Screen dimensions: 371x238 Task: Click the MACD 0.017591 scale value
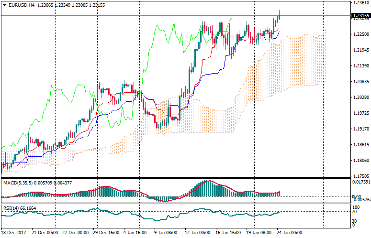click(361, 182)
